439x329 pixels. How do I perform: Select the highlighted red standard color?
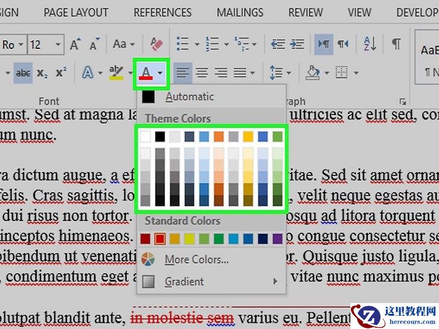[x=160, y=239]
